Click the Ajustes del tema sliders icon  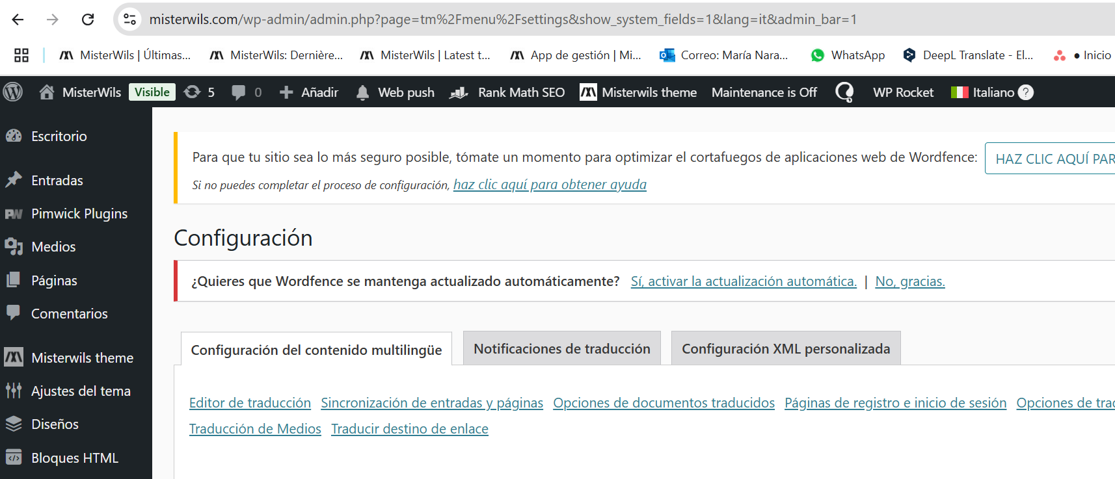[14, 391]
